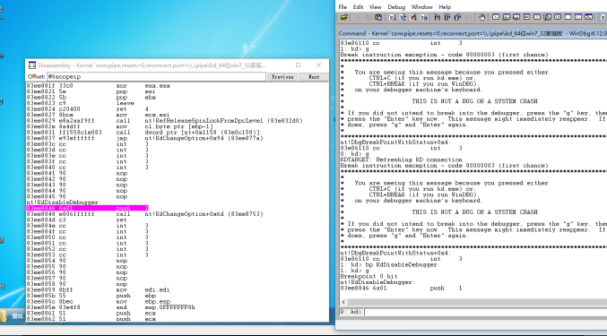This screenshot has width=607, height=336.
Task: Click the taskbar item next to folder icon
Action: click(16, 316)
